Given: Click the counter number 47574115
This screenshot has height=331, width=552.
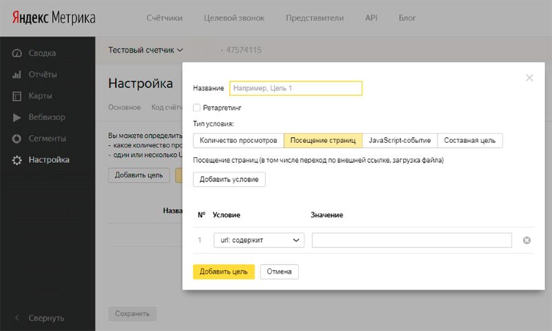Looking at the screenshot, I should 244,50.
